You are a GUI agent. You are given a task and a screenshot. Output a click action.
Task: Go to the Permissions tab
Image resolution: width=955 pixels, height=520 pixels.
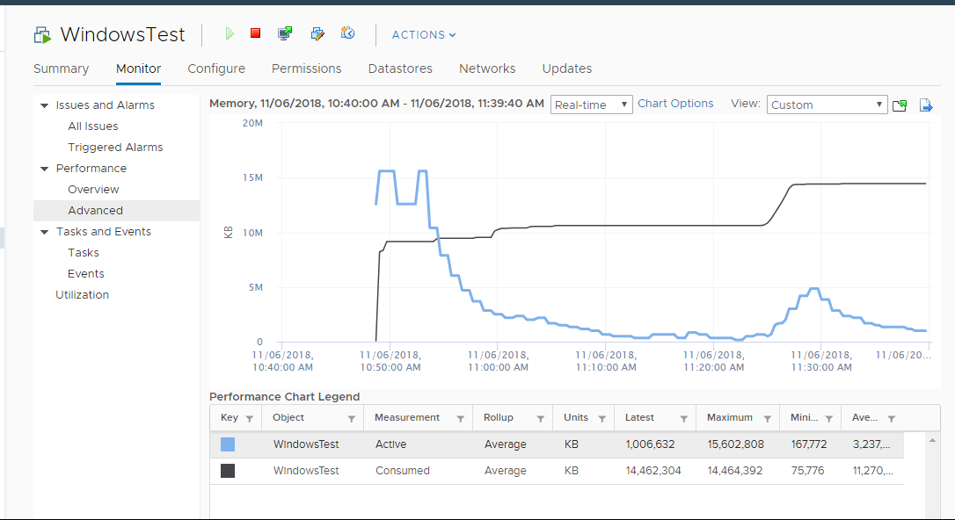click(306, 69)
